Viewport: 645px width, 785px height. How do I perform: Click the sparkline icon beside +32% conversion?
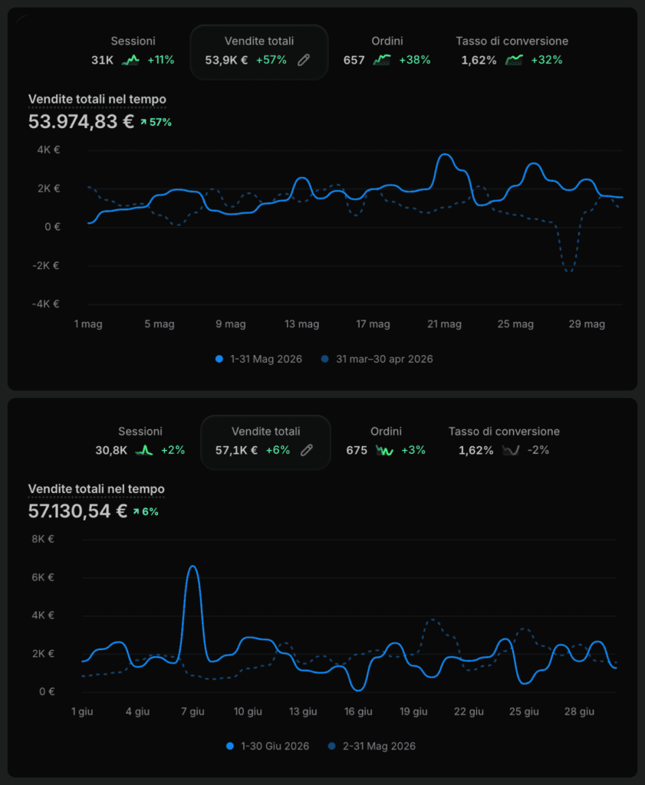tap(515, 60)
